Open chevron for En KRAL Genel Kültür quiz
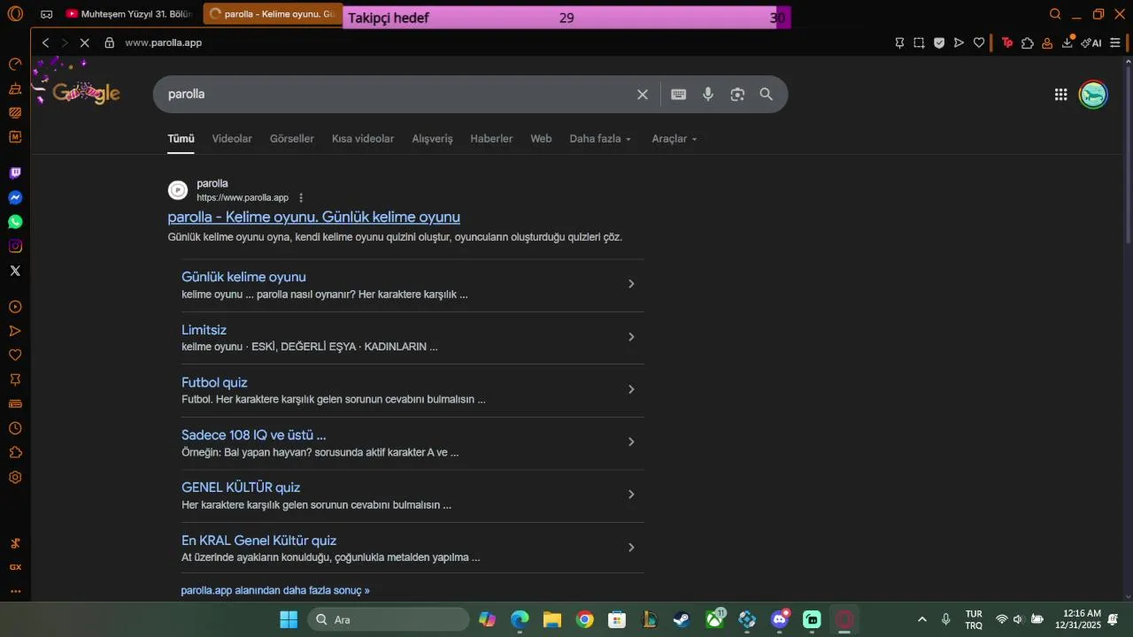Image resolution: width=1133 pixels, height=637 pixels. coord(631,548)
